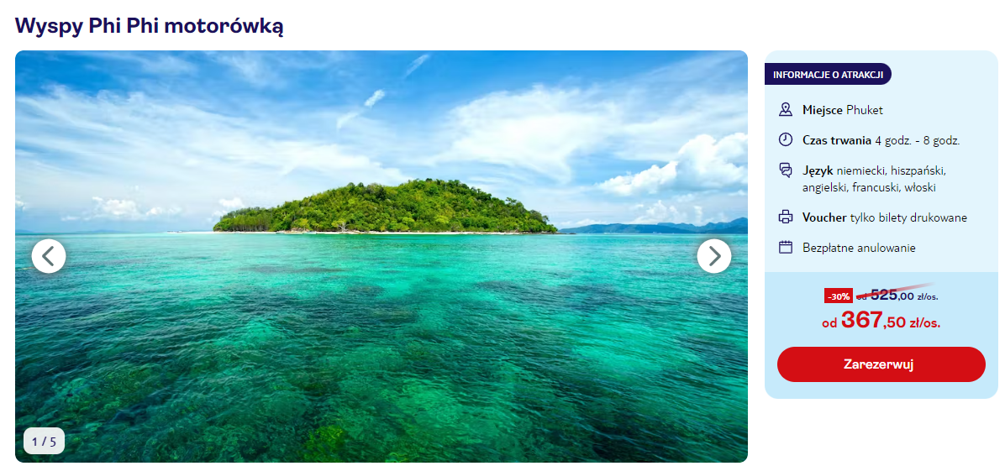The height and width of the screenshot is (466, 1005).
Task: Click the printer icon beside Voucher
Action: [785, 217]
